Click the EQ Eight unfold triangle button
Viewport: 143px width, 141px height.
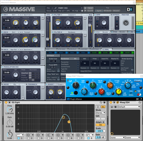[9, 102]
